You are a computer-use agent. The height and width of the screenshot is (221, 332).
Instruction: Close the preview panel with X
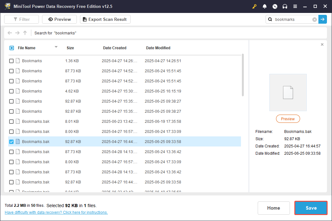[x=322, y=45]
